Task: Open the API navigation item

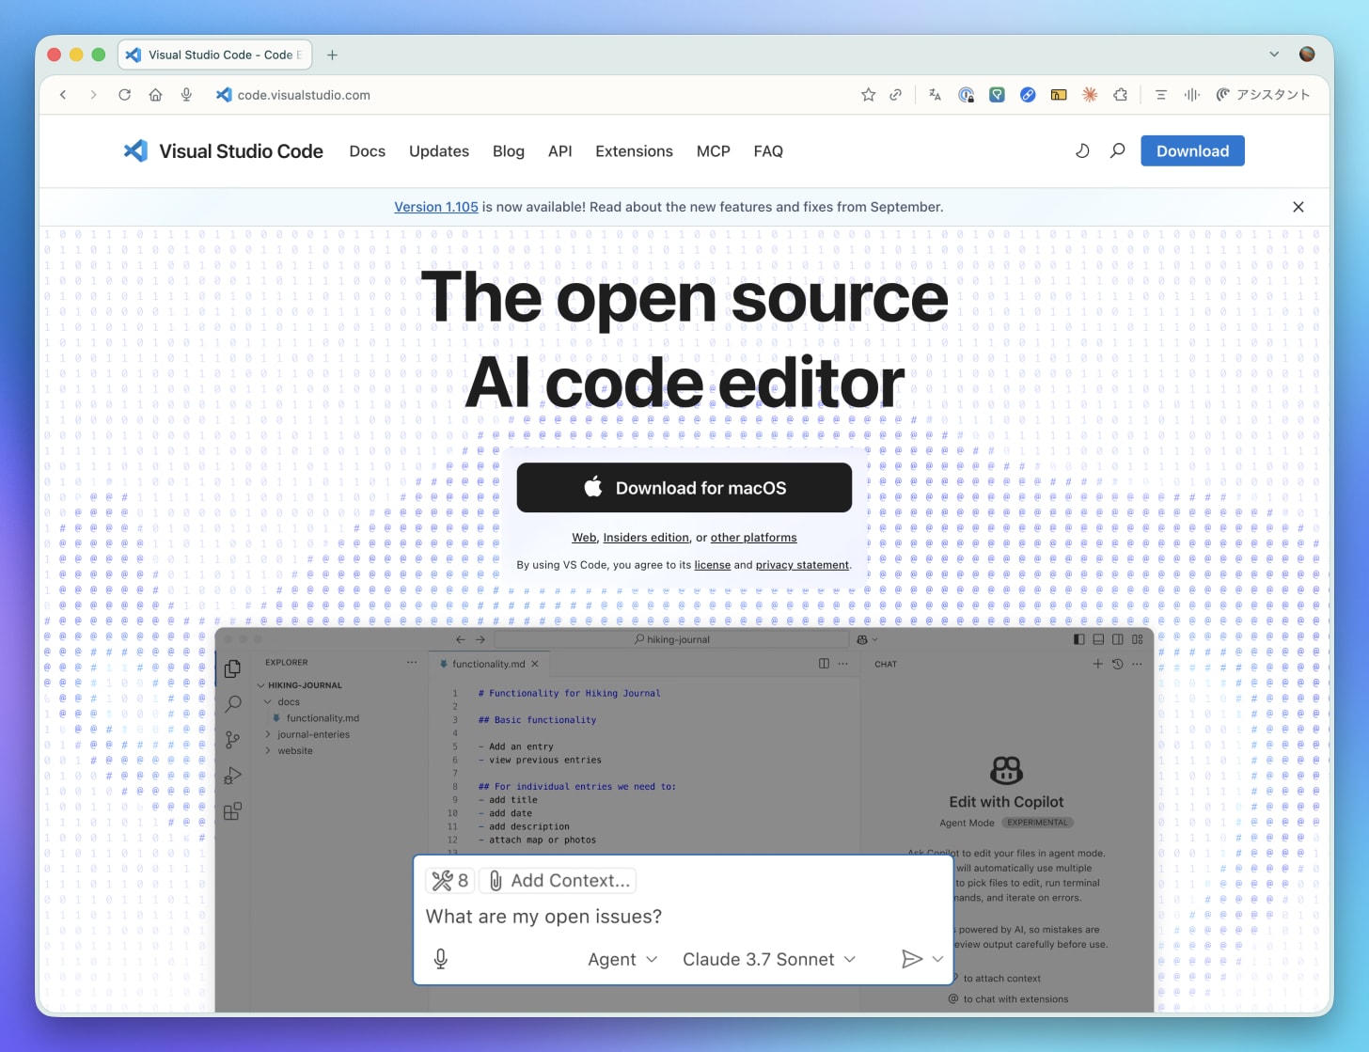Action: [560, 151]
